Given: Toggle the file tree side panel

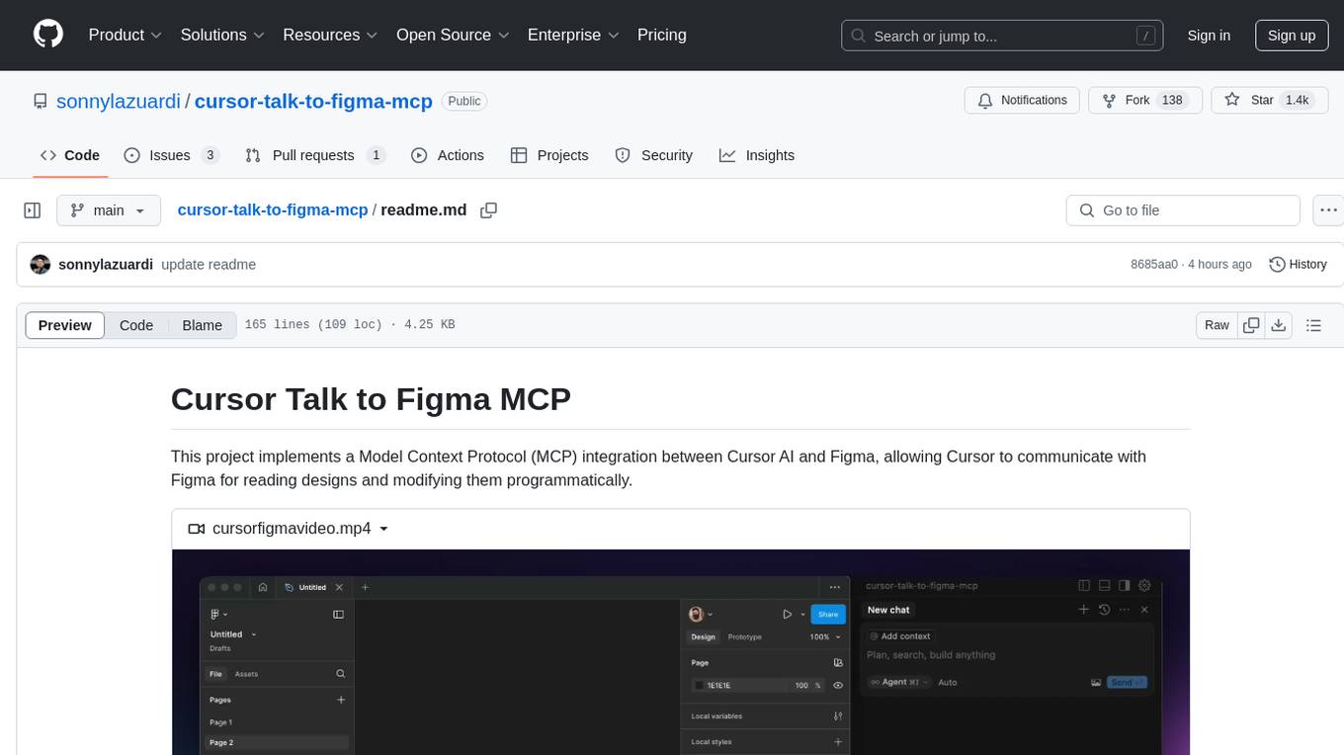Looking at the screenshot, I should tap(33, 210).
